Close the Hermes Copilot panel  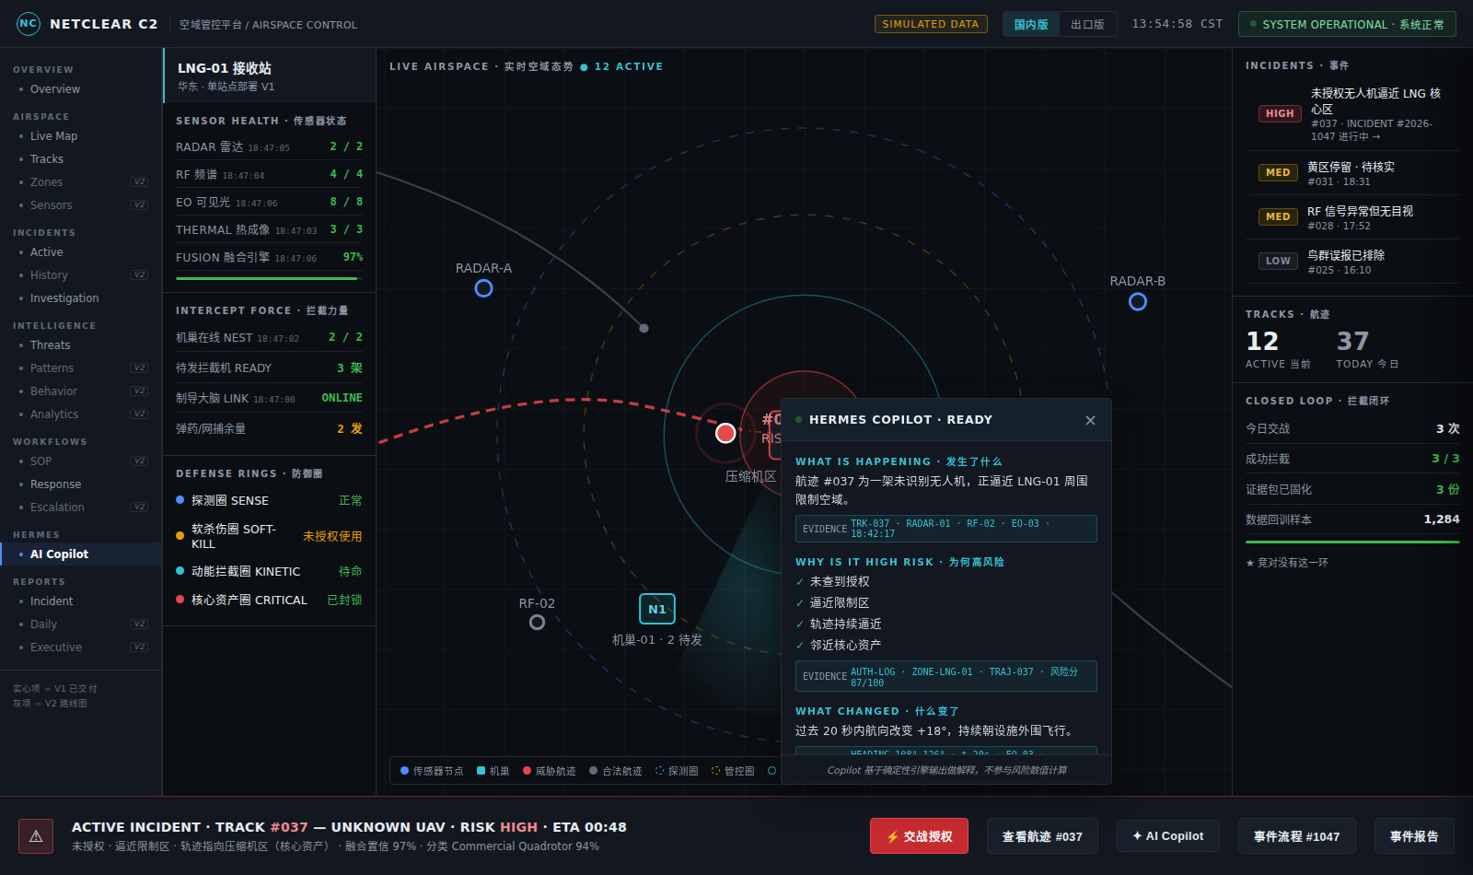pyautogui.click(x=1090, y=420)
